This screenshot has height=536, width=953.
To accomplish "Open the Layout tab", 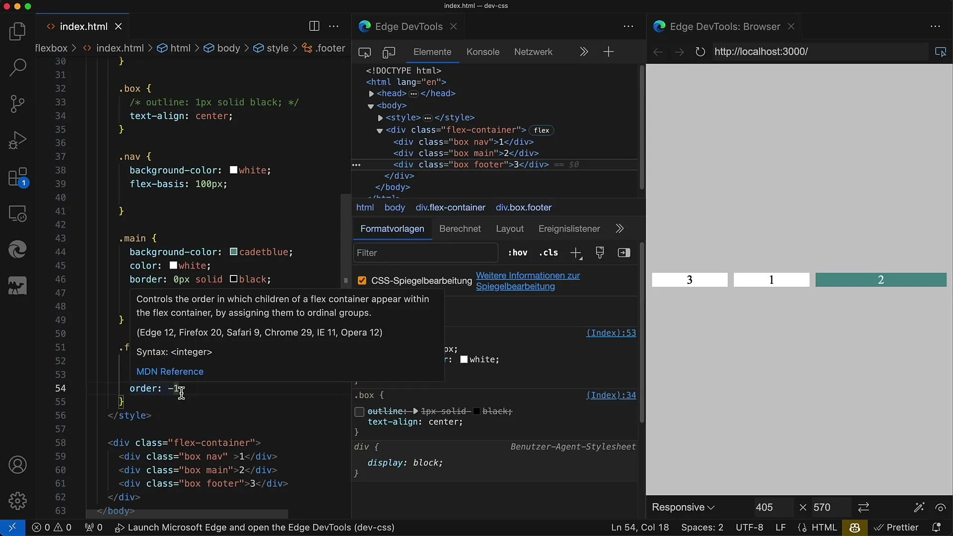I will 510,229.
